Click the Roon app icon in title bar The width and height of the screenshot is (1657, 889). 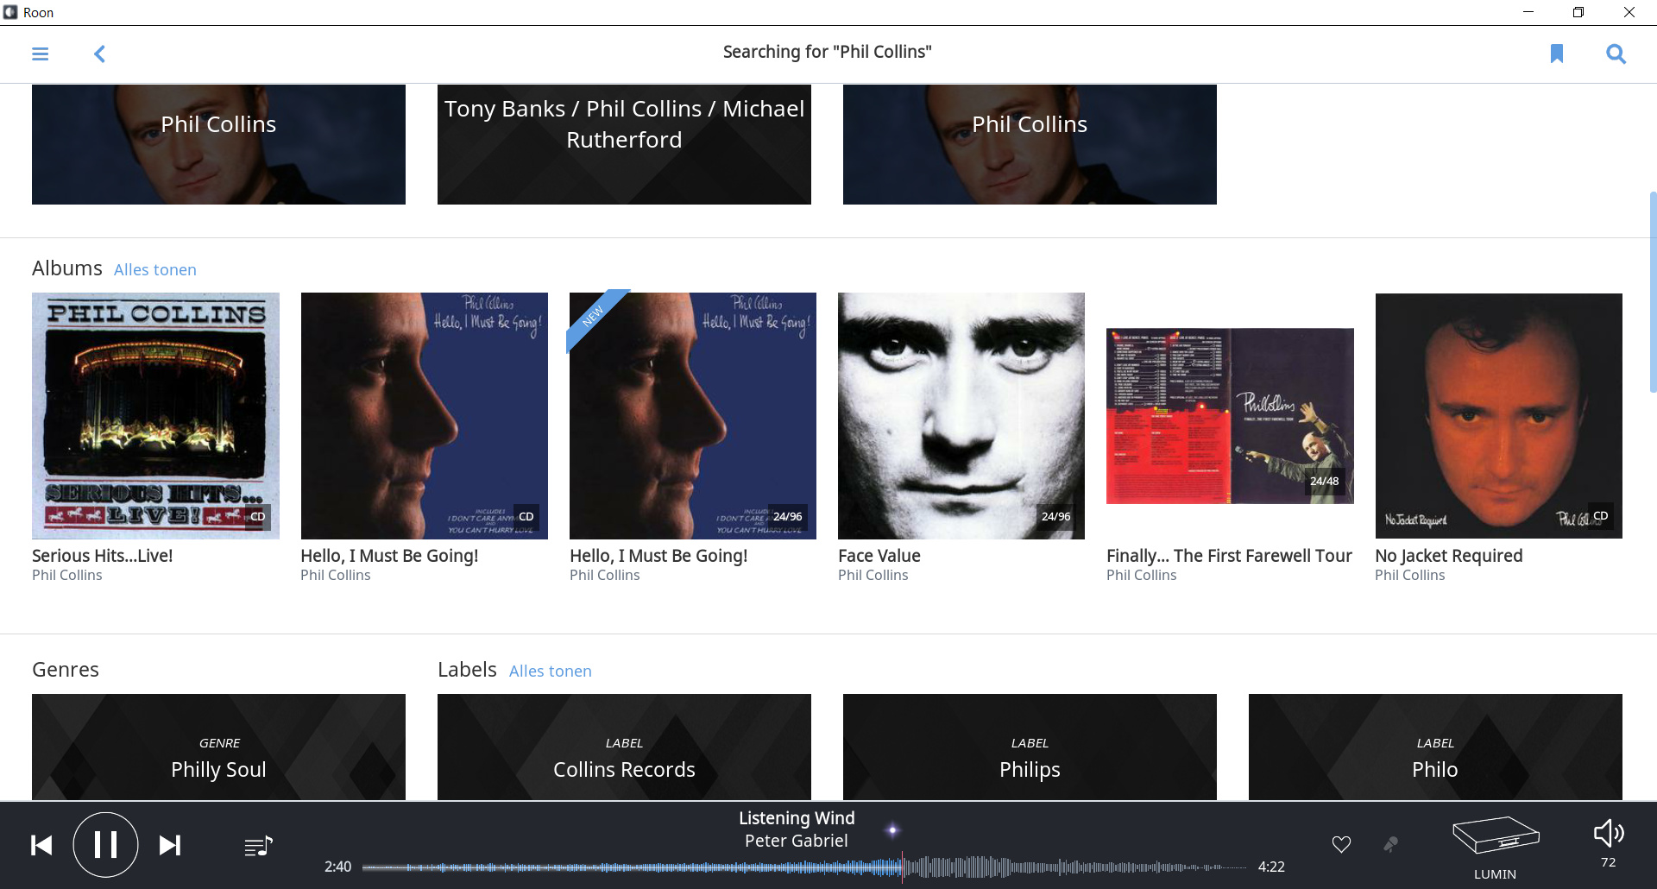coord(10,12)
